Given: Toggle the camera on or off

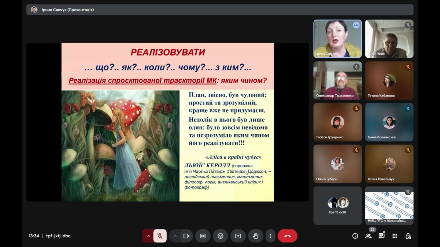Looking at the screenshot, I should [x=186, y=236].
